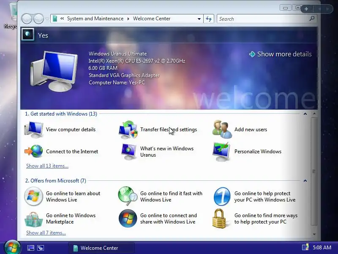Click the search magnifier icon

pos(312,19)
